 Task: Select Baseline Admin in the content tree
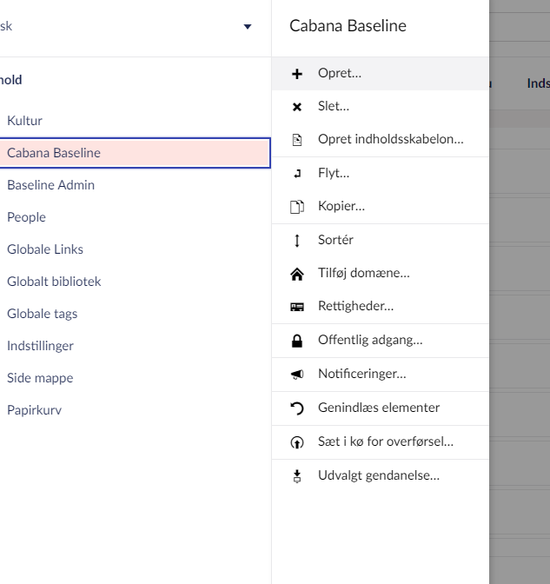(x=50, y=185)
